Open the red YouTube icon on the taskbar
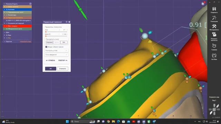Screen dimensions: 221x124 (x=134, y=122)
